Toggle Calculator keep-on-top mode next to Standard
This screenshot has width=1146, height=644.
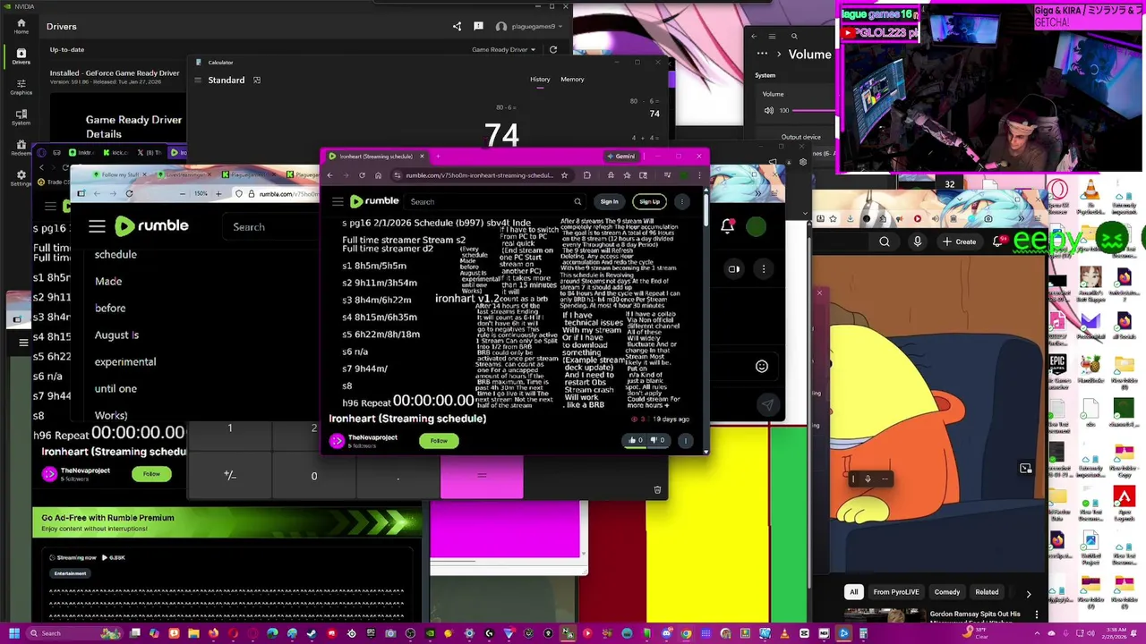(x=256, y=80)
